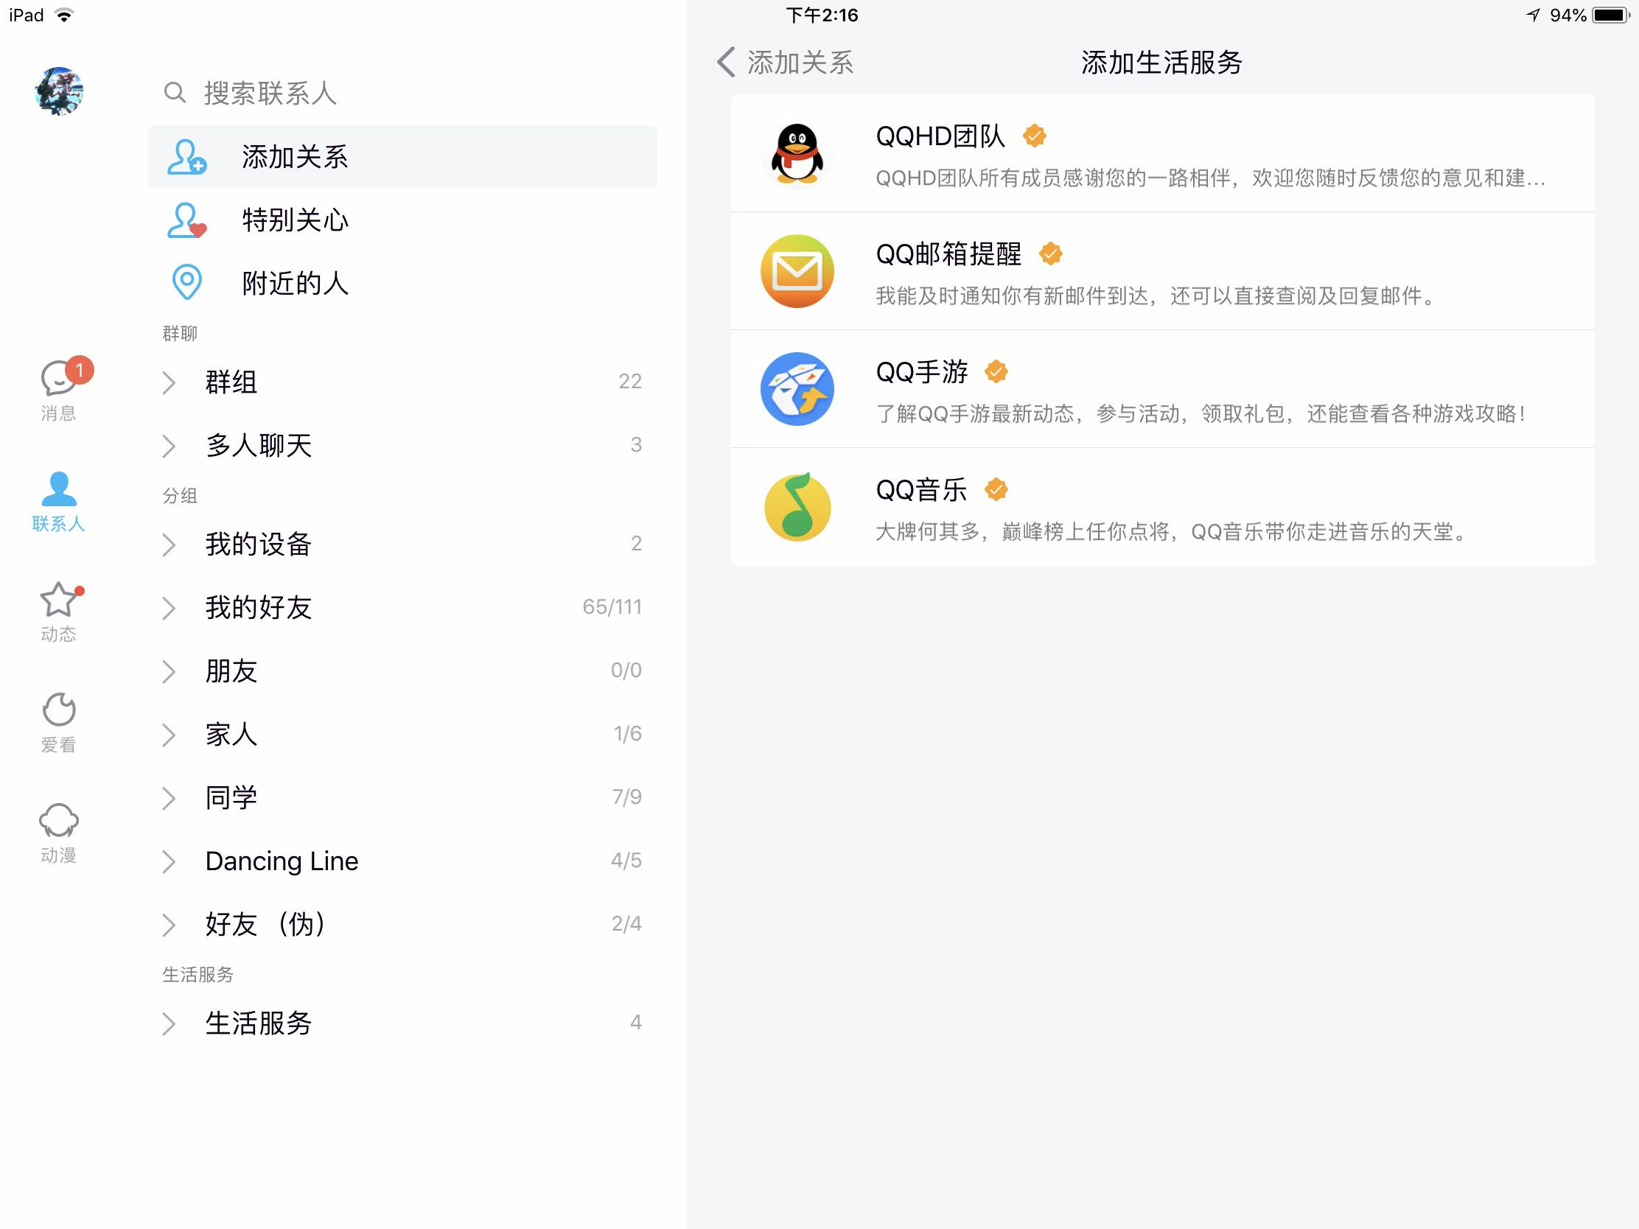Click the verified badge beside QQ手游
Screen dimensions: 1639x1229
pyautogui.click(x=996, y=372)
